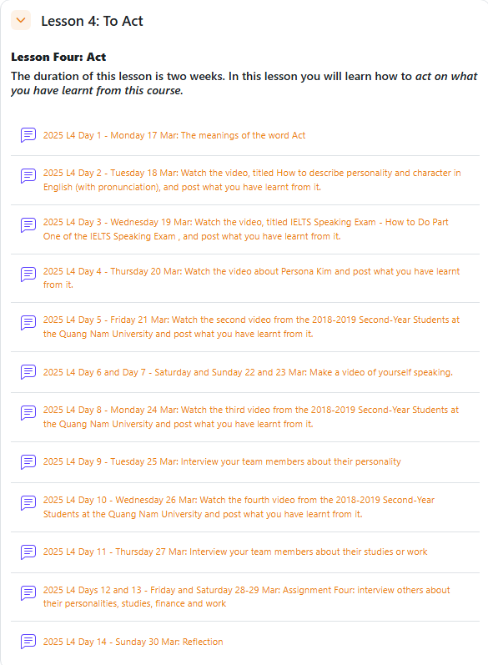
Task: Open Day 11 interview about studies or work
Action: tap(235, 552)
